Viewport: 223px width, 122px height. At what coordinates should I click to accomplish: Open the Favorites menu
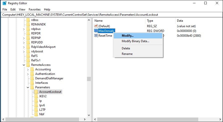point(34,9)
